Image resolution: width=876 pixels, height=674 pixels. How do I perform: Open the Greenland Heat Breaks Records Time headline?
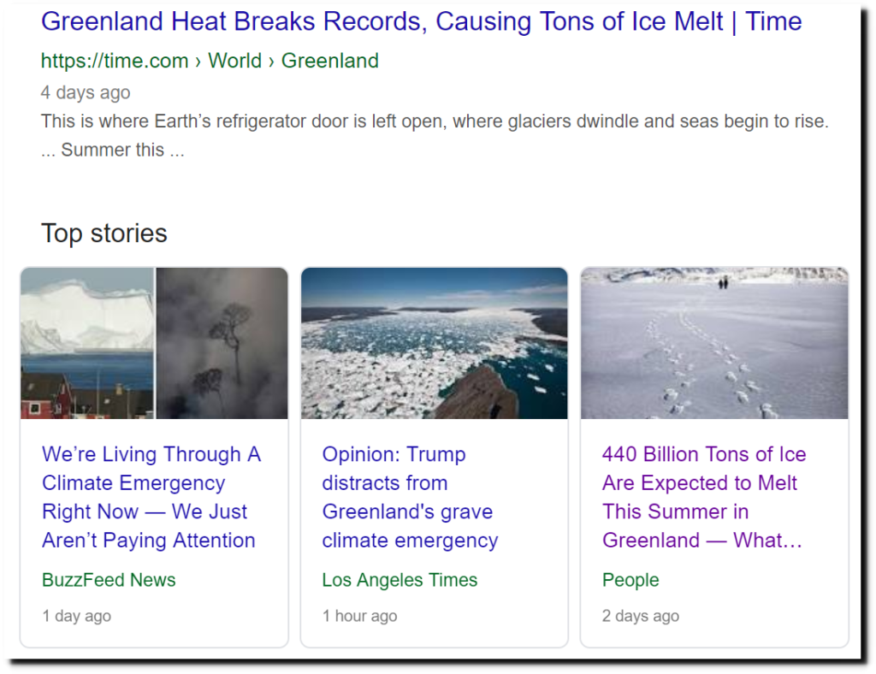click(x=421, y=22)
